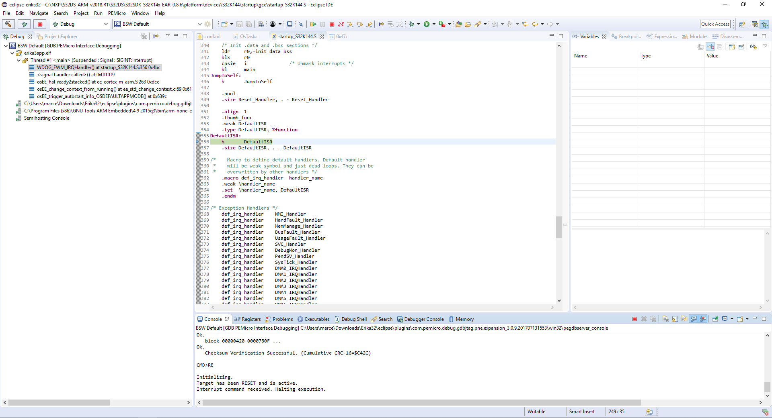Collapse Thread #1 in the debug tree
Viewport: 772px width, 418px height.
(x=19, y=60)
